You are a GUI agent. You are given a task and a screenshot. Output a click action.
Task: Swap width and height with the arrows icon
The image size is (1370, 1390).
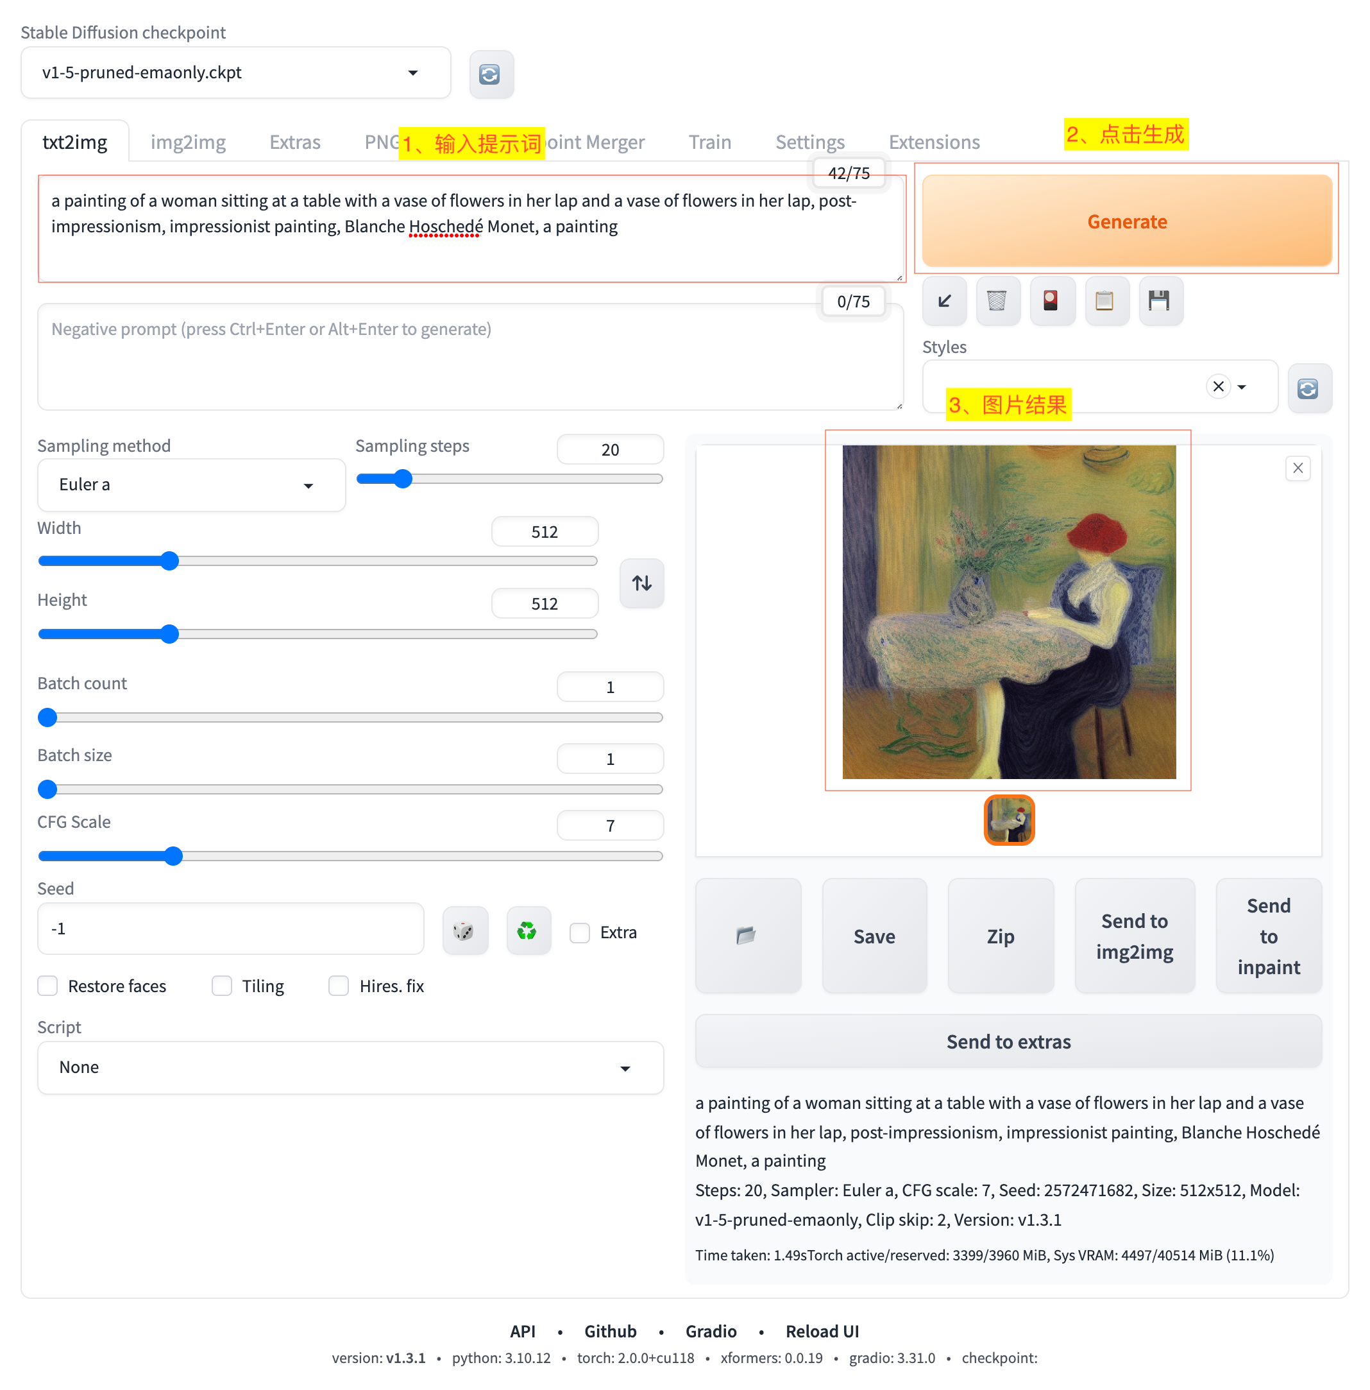(x=641, y=583)
